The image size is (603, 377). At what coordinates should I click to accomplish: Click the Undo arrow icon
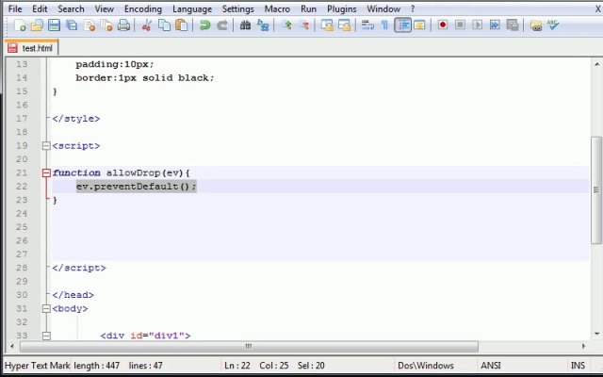click(x=204, y=25)
